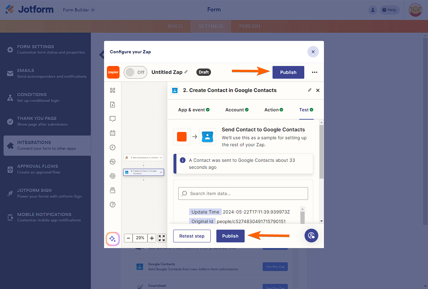Open Emails settings in the sidebar
428x289 pixels.
point(47,73)
